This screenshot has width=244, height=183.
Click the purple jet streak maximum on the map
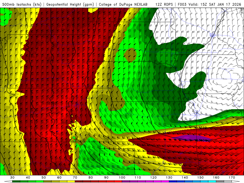click(x=191, y=138)
